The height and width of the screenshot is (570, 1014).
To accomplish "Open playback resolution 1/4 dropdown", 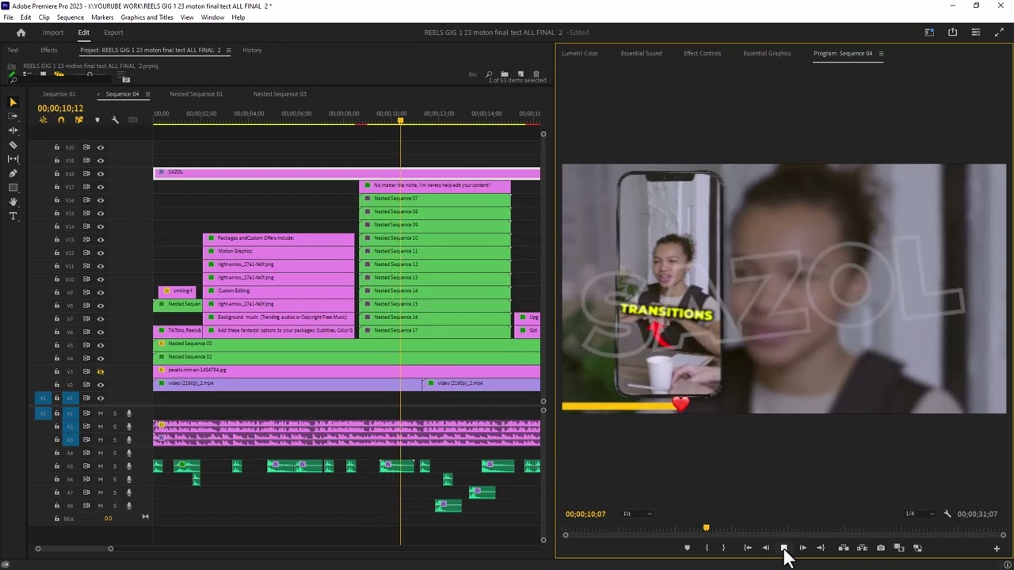I will [x=919, y=514].
